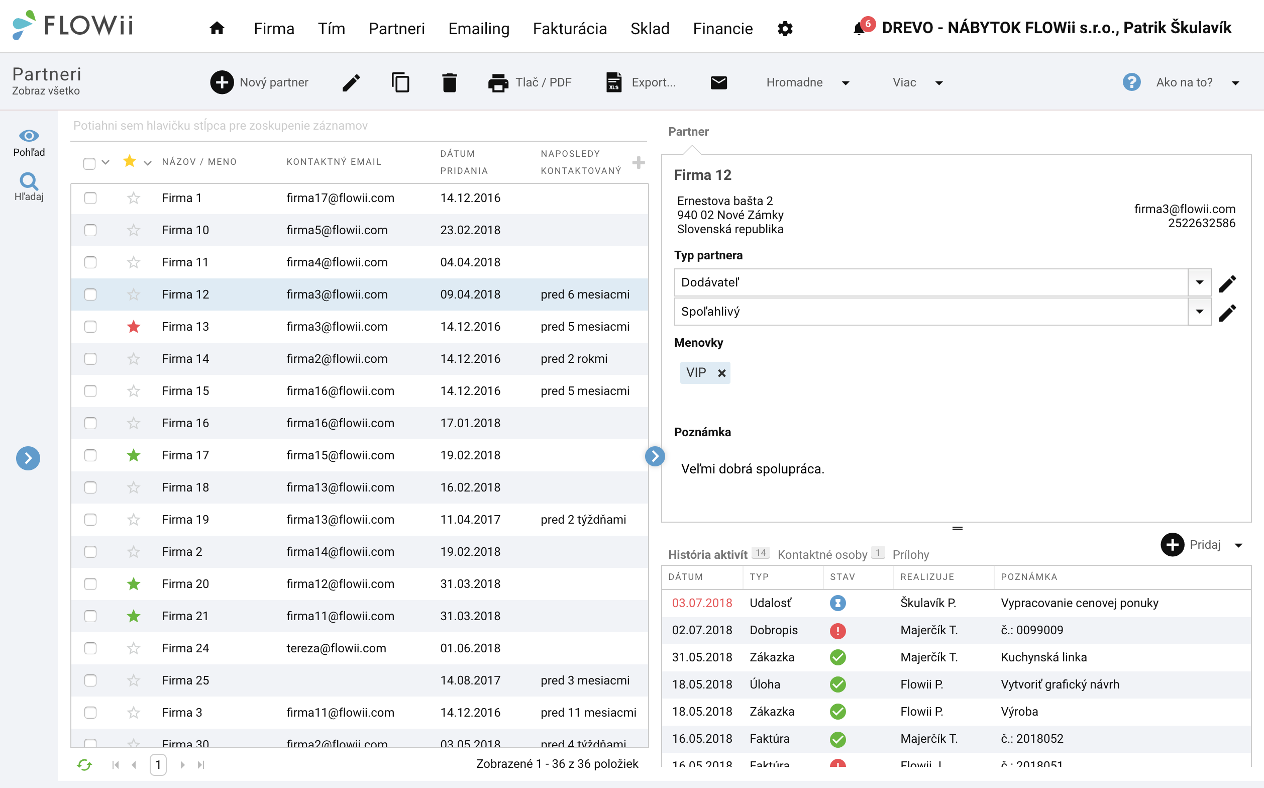This screenshot has width=1264, height=788.
Task: Open settings gear icon
Action: (785, 29)
